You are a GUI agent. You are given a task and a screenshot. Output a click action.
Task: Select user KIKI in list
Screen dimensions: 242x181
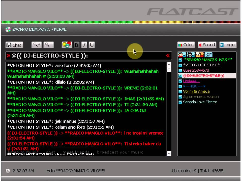(194, 86)
